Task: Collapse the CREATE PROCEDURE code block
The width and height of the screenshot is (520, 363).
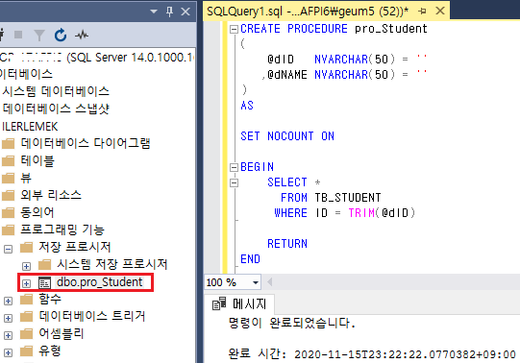Action: [x=234, y=30]
